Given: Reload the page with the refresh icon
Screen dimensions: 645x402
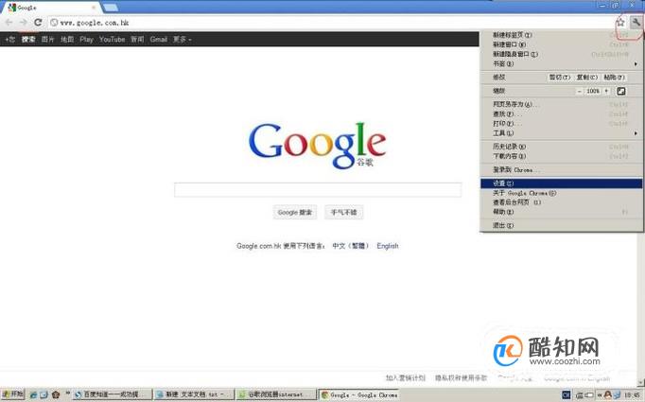Looking at the screenshot, I should (38, 23).
